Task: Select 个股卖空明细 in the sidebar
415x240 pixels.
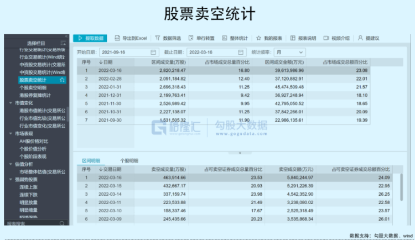Action: pyautogui.click(x=33, y=87)
